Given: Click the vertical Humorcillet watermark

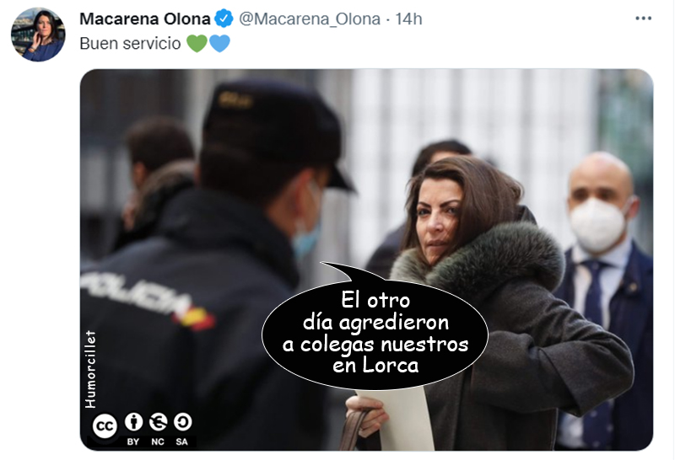Looking at the screenshot, I should coord(90,369).
